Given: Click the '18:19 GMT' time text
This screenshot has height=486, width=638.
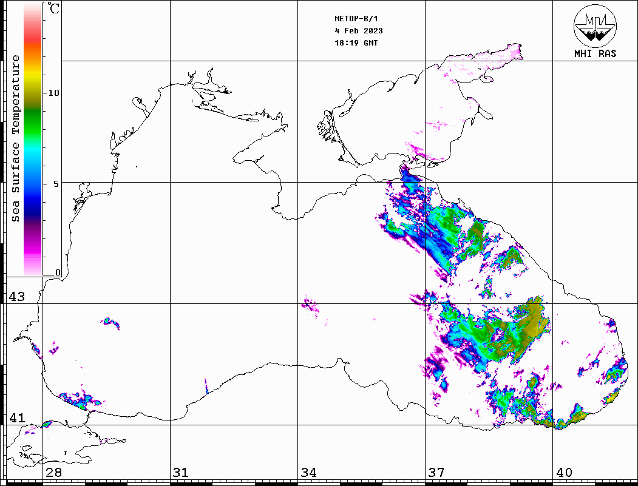Looking at the screenshot, I should click(356, 43).
